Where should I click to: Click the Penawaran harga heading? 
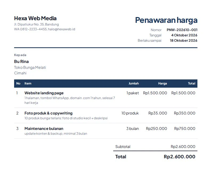point(166,20)
